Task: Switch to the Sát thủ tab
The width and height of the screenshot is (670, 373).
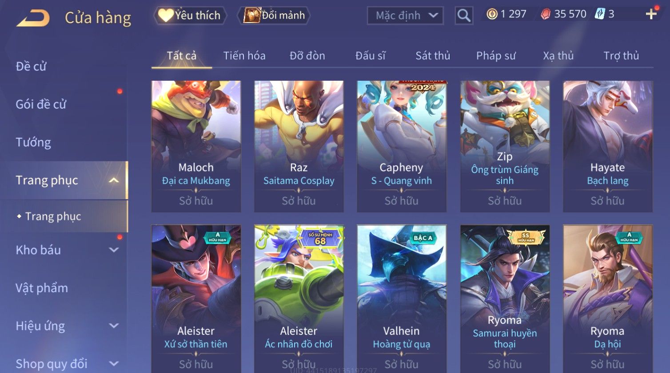Action: 433,56
